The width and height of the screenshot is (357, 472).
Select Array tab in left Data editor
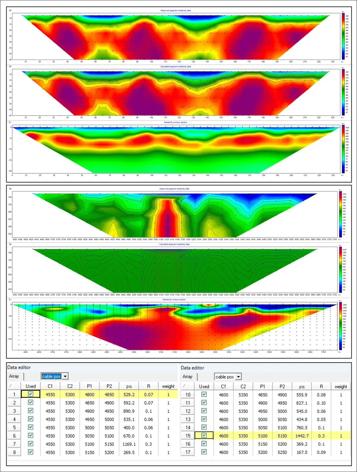tap(14, 376)
